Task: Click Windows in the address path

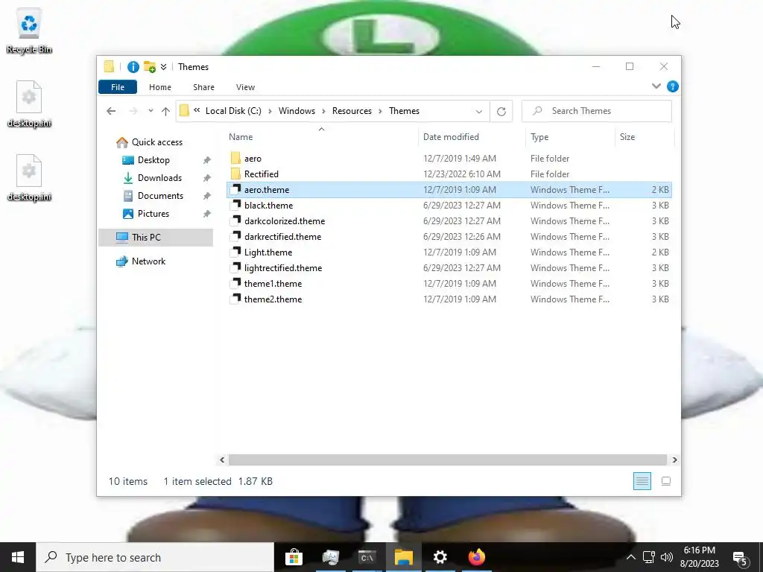Action: tap(297, 111)
